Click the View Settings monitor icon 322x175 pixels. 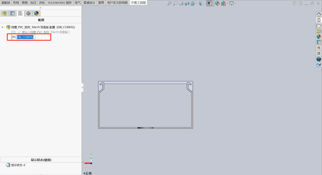[x=232, y=3]
